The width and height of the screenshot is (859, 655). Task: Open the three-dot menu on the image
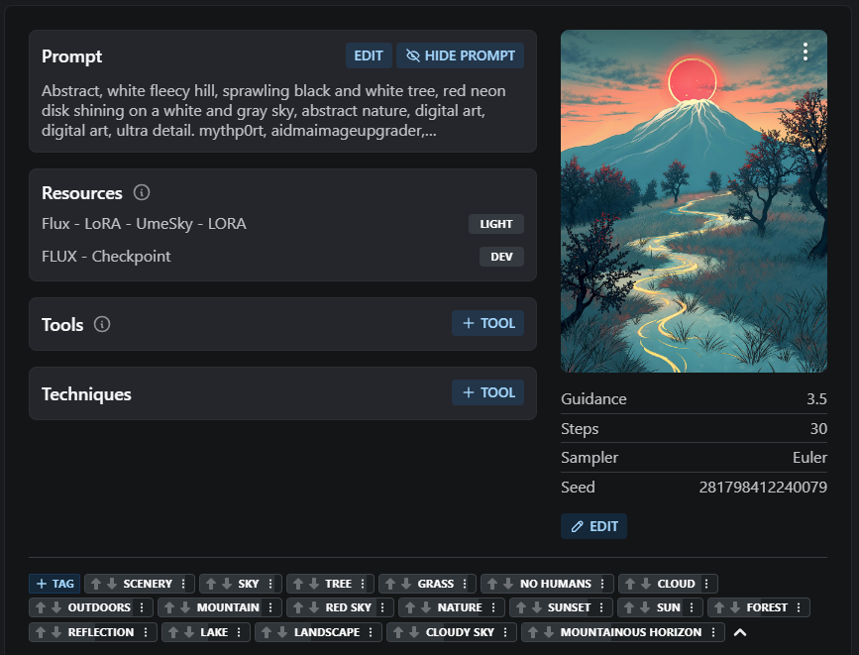[805, 52]
